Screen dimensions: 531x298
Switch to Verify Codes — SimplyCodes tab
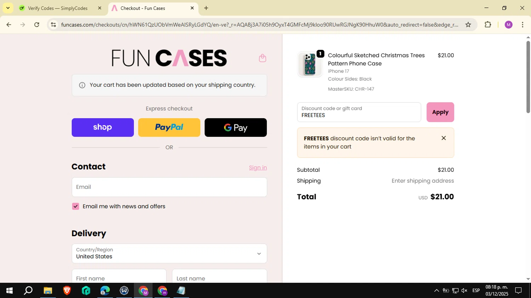click(x=58, y=8)
